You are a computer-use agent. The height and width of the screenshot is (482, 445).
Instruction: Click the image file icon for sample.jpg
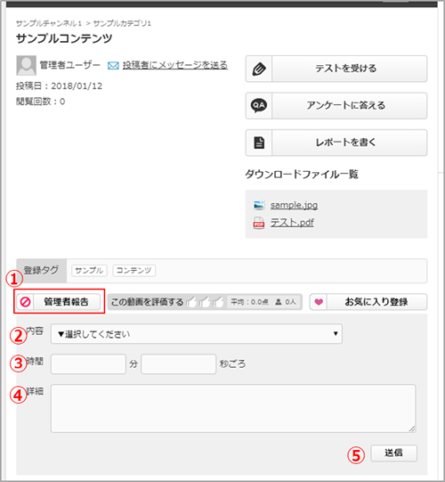(259, 205)
